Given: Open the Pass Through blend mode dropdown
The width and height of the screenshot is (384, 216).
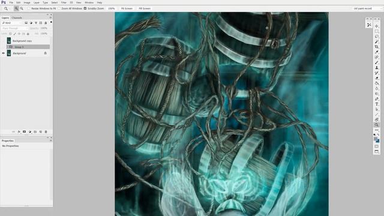Looking at the screenshot, I should click(14, 28).
